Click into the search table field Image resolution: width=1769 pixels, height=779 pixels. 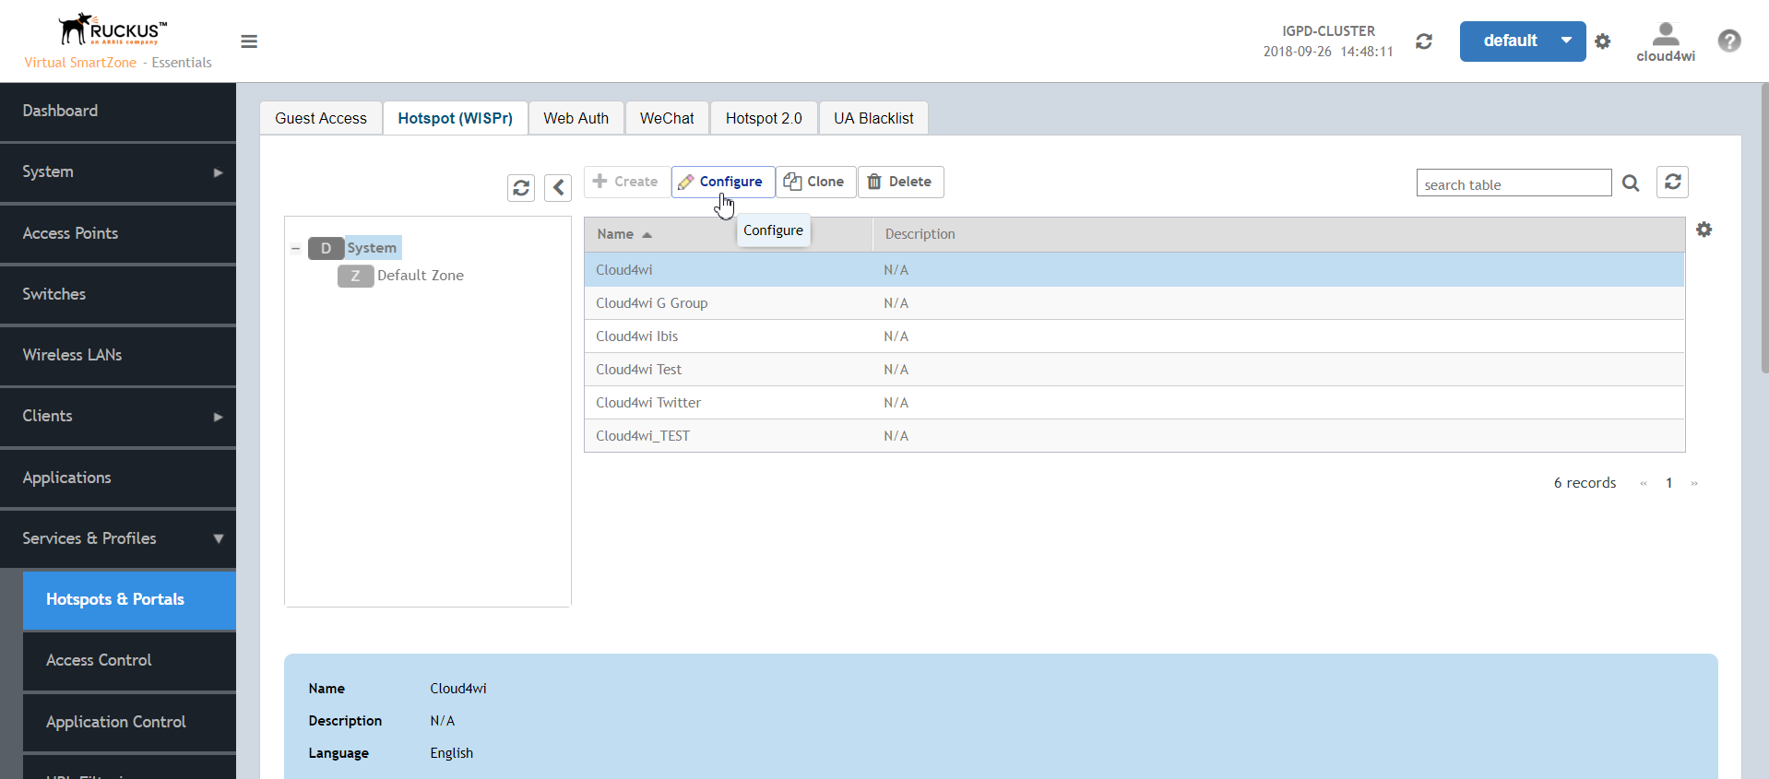1514,183
